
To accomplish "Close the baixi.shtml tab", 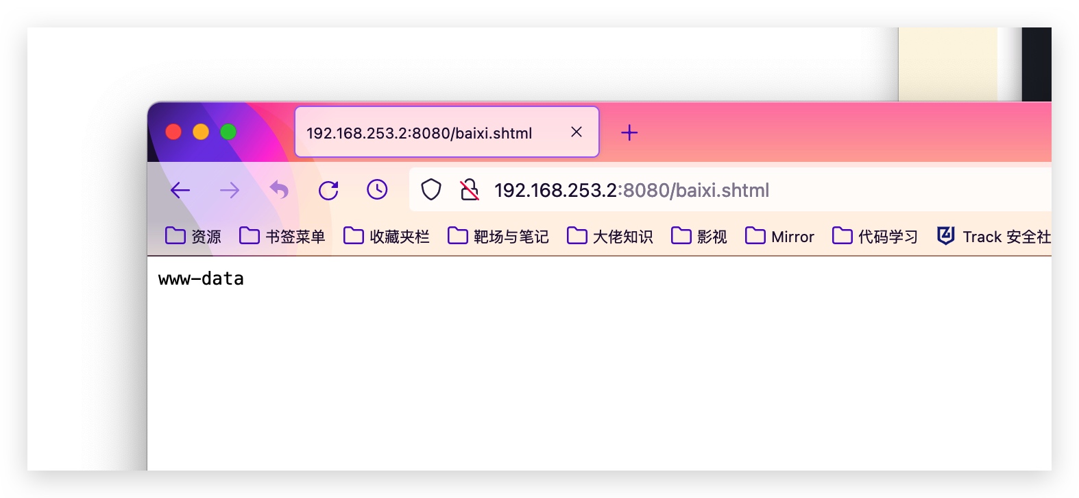I will [x=577, y=132].
